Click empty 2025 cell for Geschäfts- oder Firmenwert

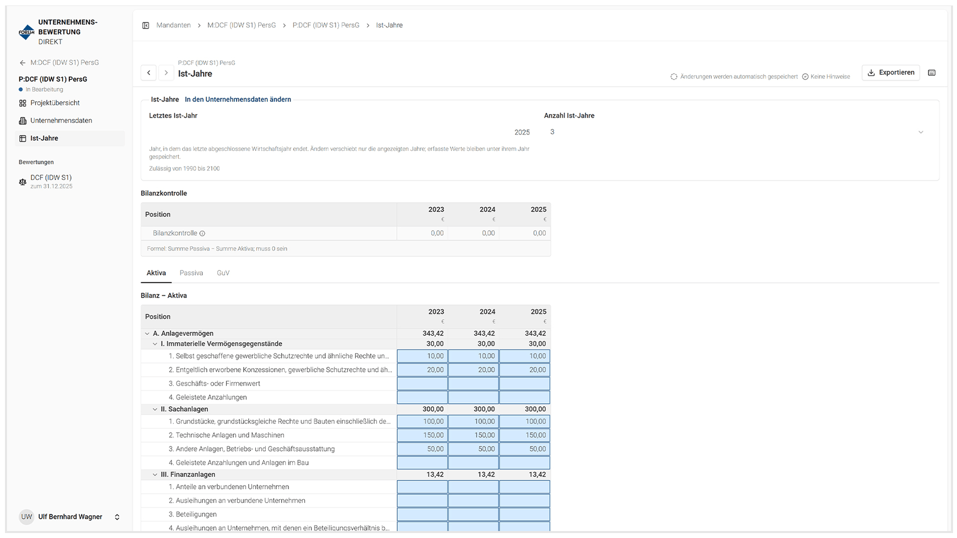pos(525,384)
